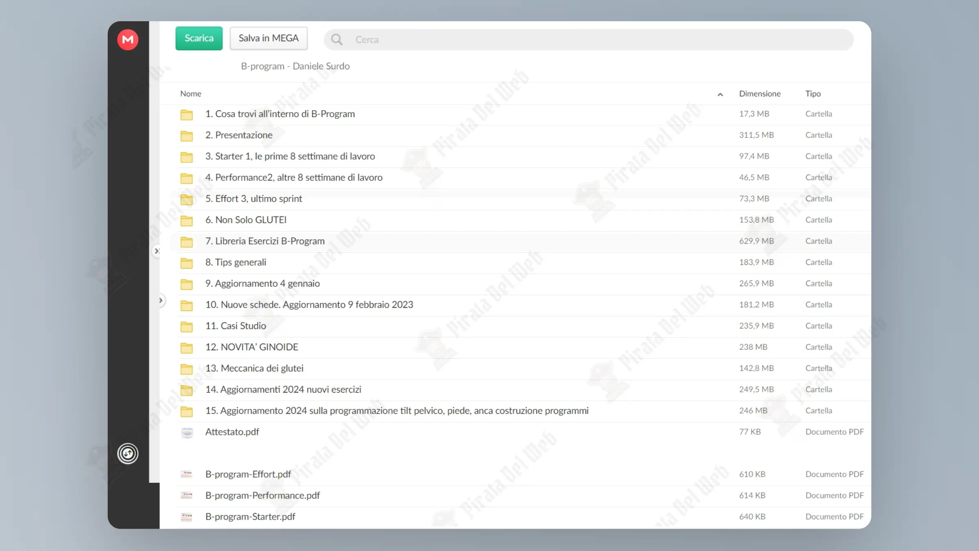This screenshot has width=979, height=551.
Task: Toggle name sort order arrow in header
Action: coord(720,94)
